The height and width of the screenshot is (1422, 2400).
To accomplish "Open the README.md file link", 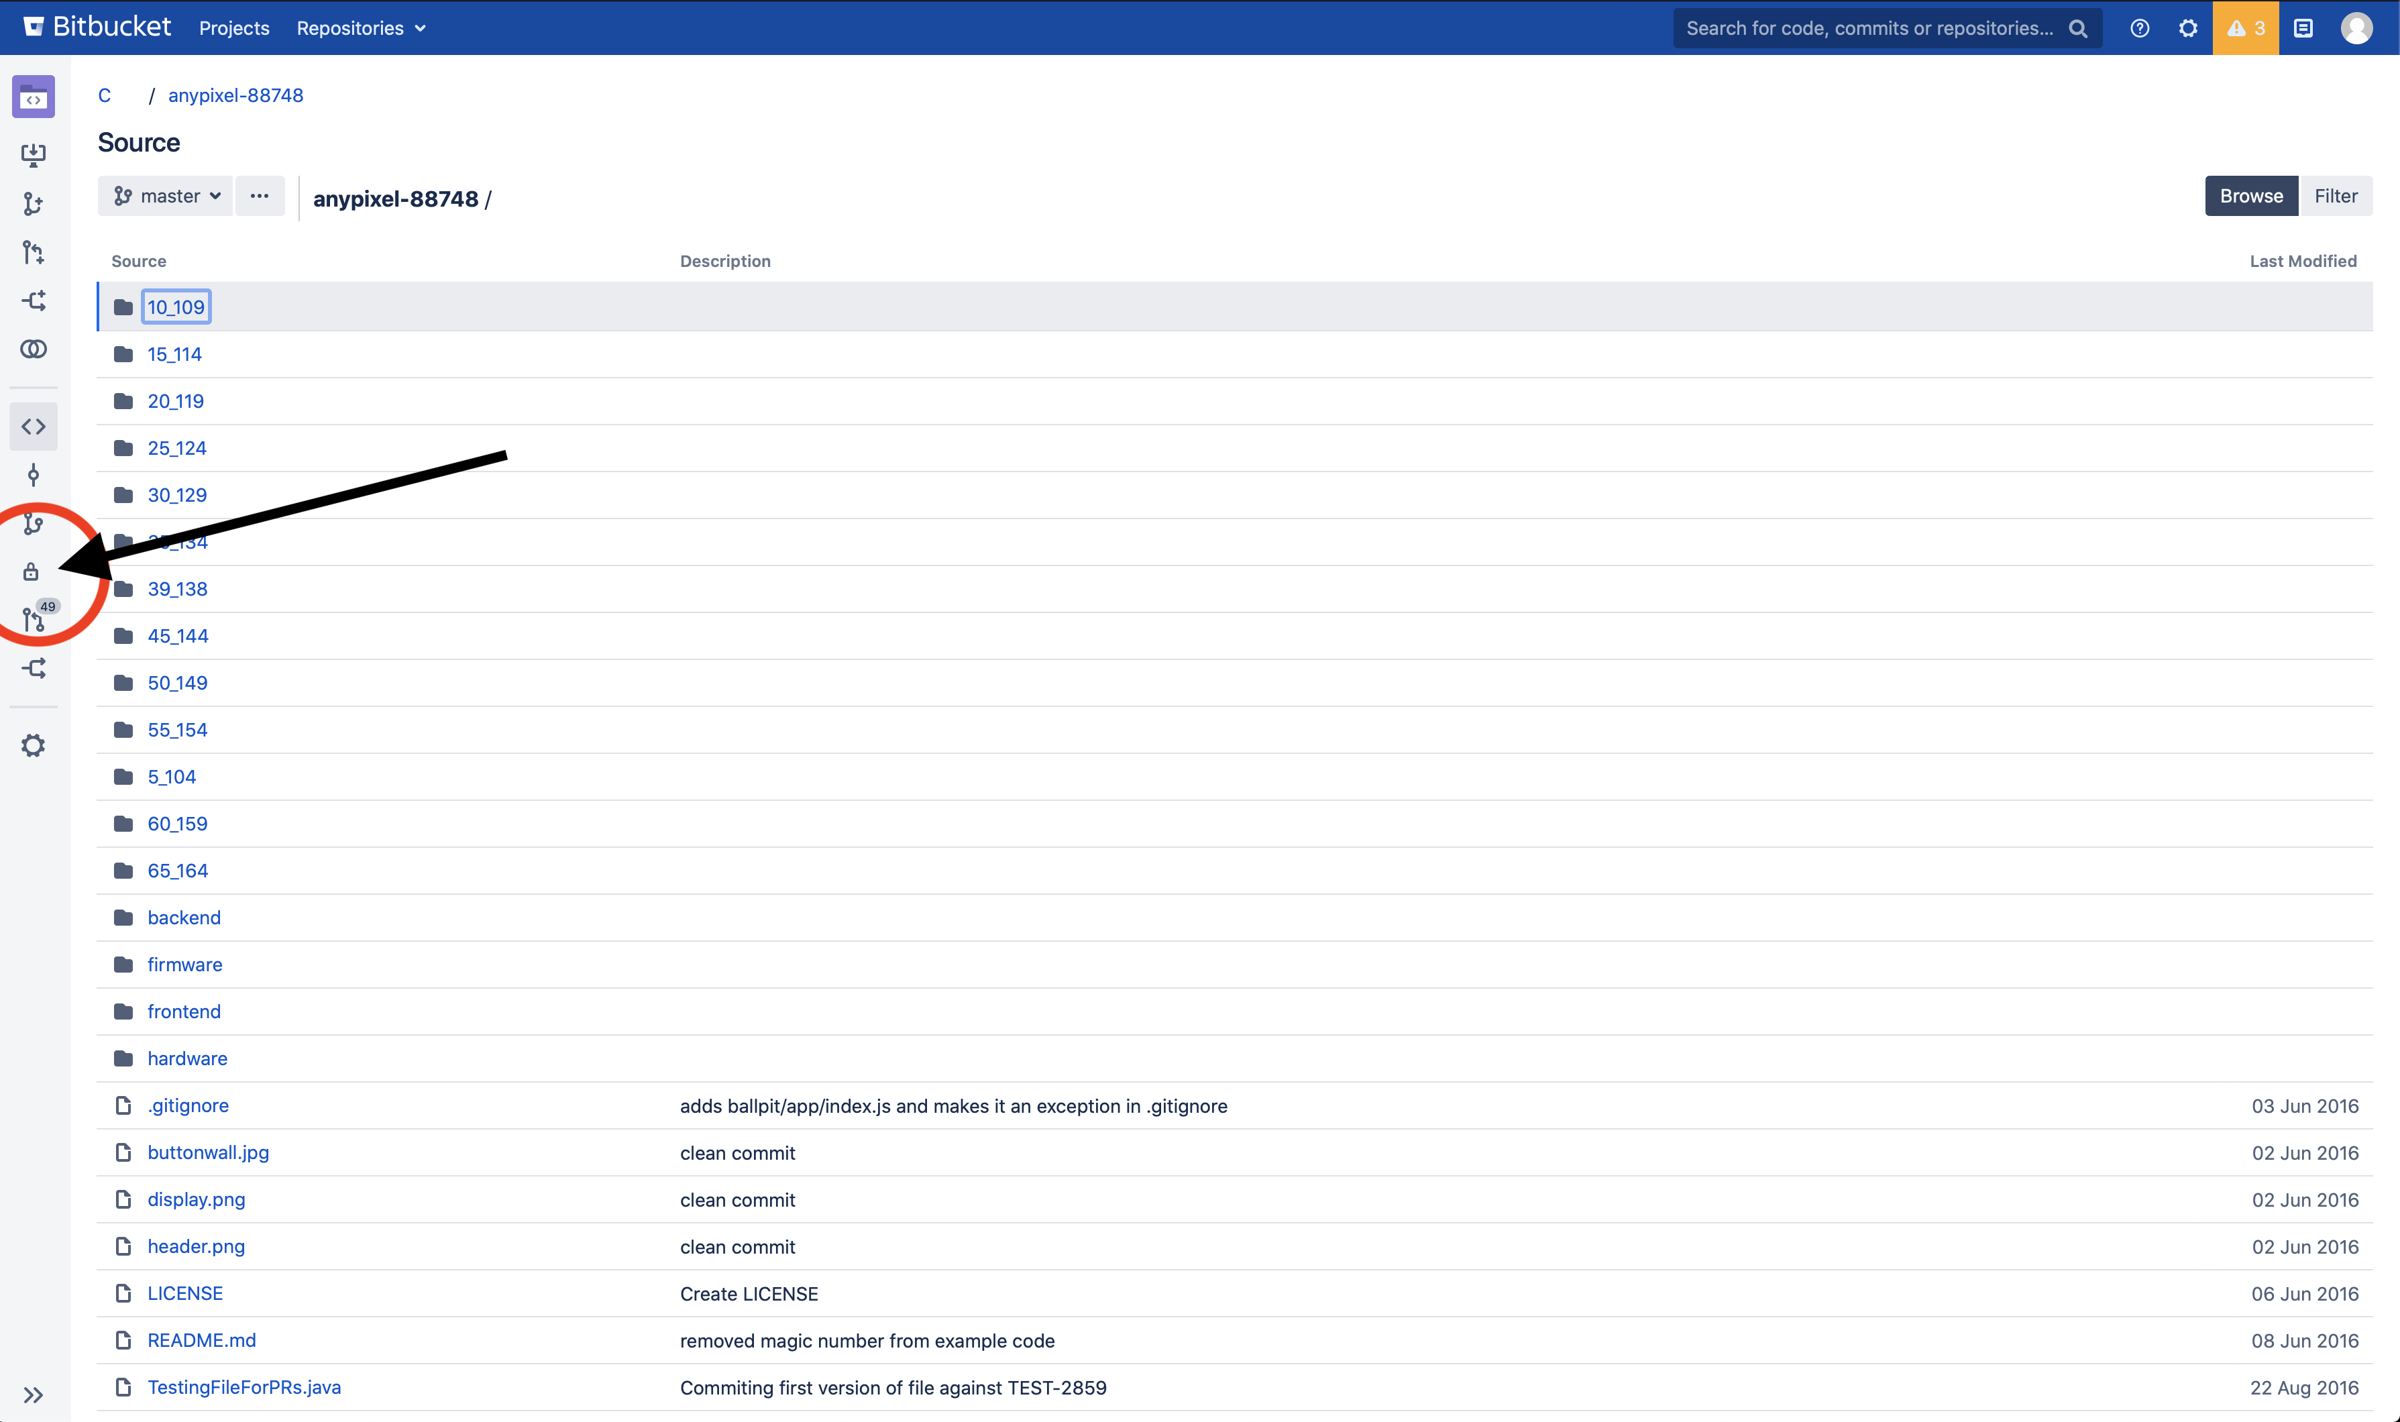I will coord(201,1341).
